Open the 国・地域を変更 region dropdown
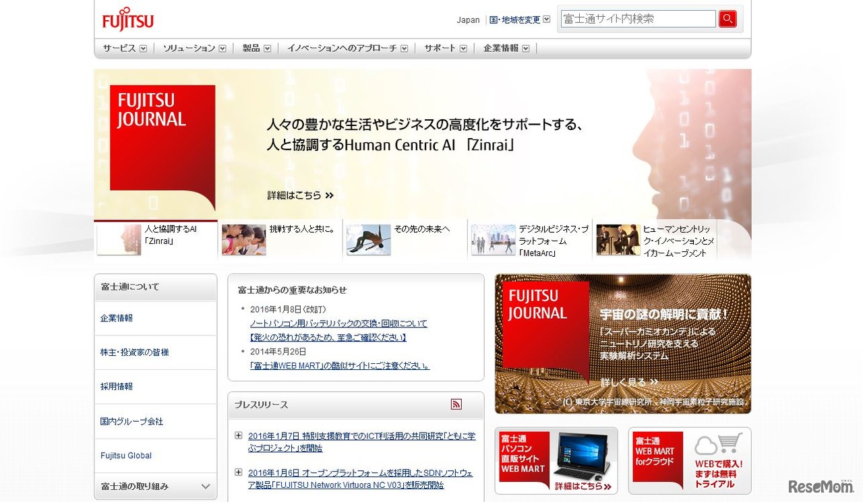The height and width of the screenshot is (502, 863). (520, 20)
